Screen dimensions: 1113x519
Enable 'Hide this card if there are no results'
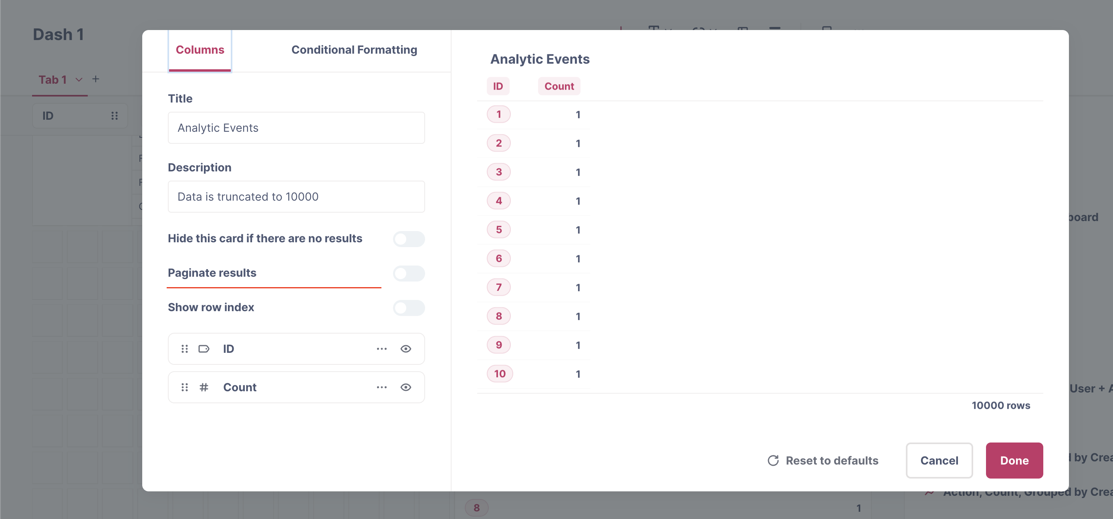click(x=408, y=239)
